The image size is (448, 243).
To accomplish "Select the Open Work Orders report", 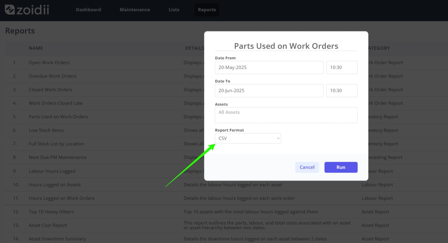I will click(x=49, y=63).
